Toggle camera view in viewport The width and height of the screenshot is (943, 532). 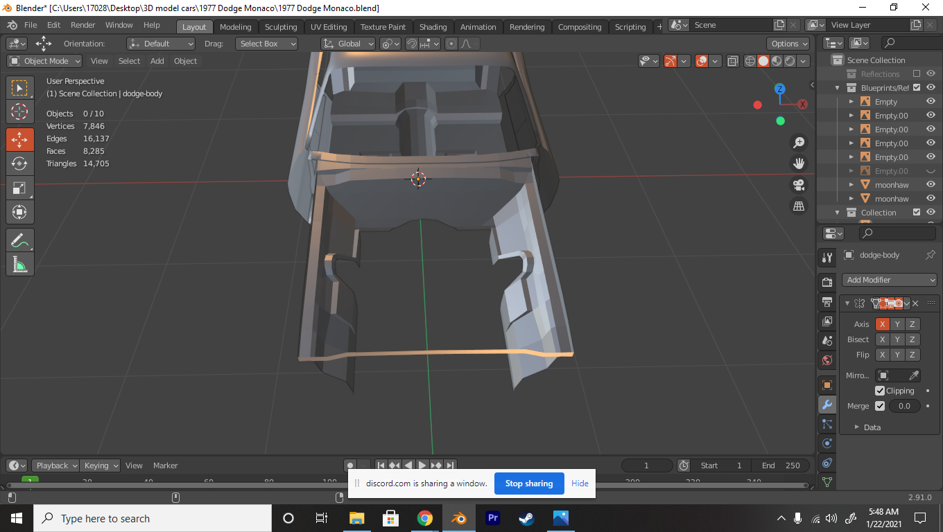click(799, 185)
